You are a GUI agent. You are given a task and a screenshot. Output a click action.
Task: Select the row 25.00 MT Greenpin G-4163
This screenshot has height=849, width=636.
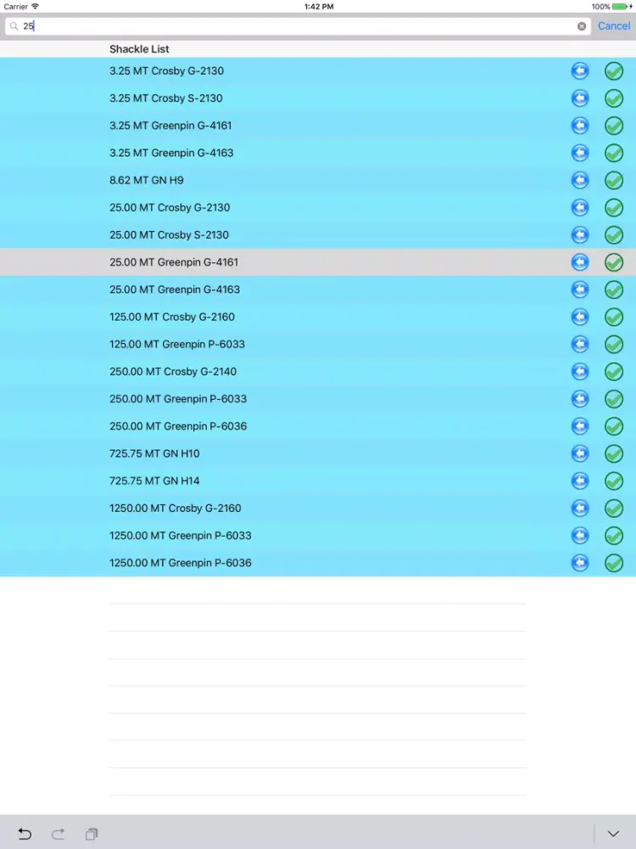pos(318,290)
